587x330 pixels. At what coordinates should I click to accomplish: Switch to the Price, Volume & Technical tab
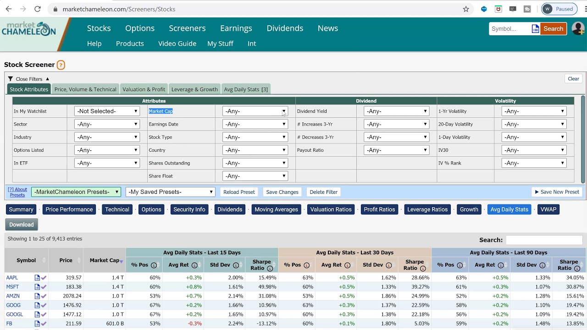click(85, 89)
